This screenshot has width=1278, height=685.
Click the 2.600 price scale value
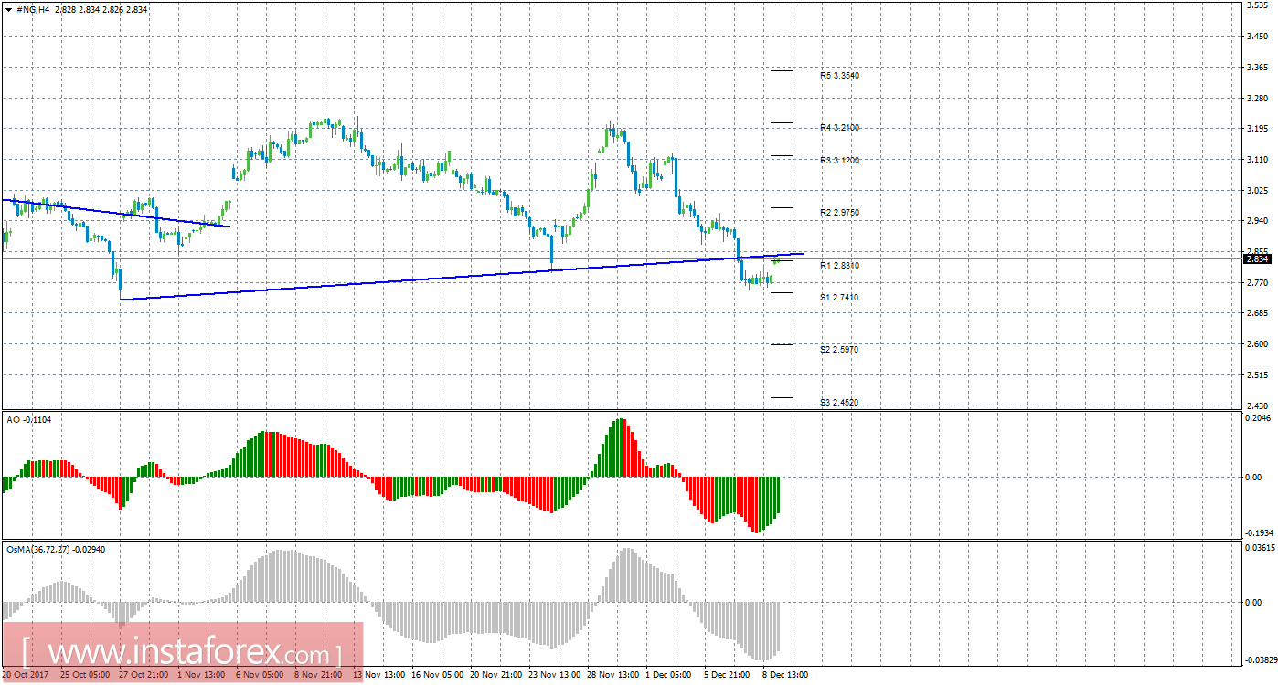[x=1257, y=344]
